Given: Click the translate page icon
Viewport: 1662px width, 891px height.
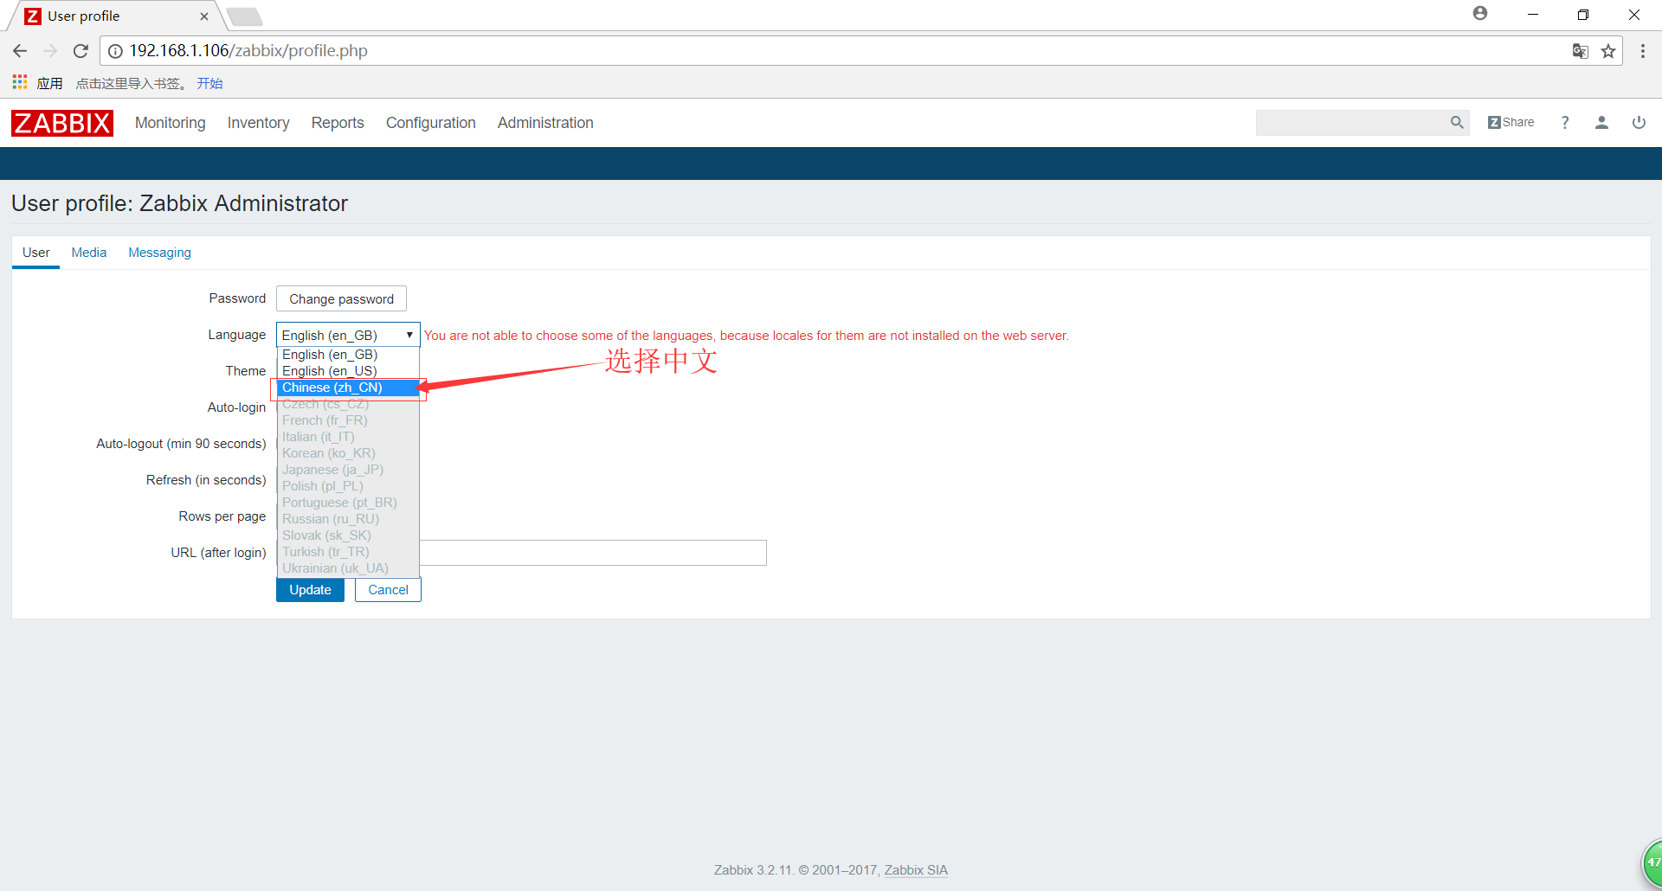Looking at the screenshot, I should click(x=1581, y=51).
